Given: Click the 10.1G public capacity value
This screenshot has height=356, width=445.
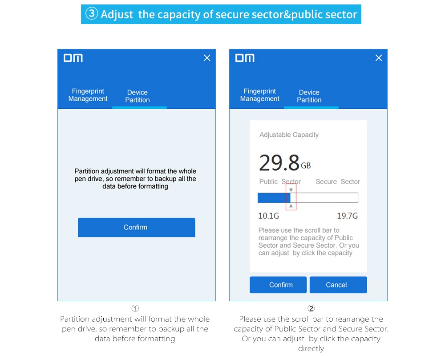Looking at the screenshot, I should (x=269, y=217).
